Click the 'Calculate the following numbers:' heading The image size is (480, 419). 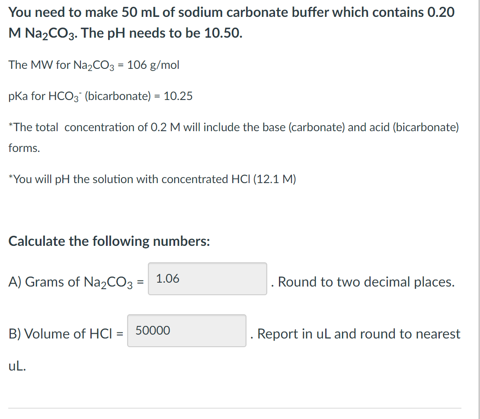coord(109,241)
